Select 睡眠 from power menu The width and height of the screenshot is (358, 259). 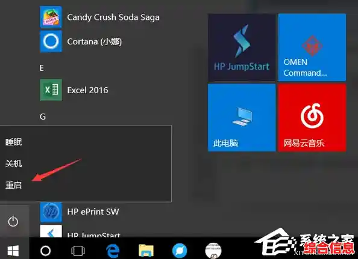coord(14,142)
